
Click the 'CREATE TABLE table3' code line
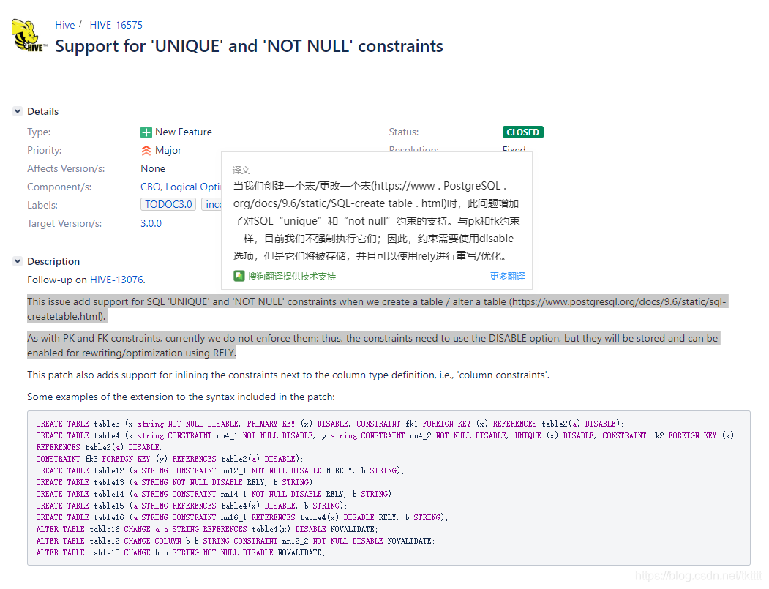329,424
